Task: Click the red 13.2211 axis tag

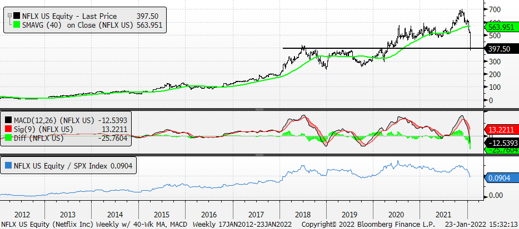Action: click(x=501, y=129)
